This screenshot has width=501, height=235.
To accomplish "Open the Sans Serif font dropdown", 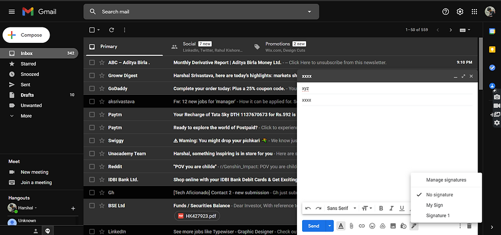I will 341,208.
